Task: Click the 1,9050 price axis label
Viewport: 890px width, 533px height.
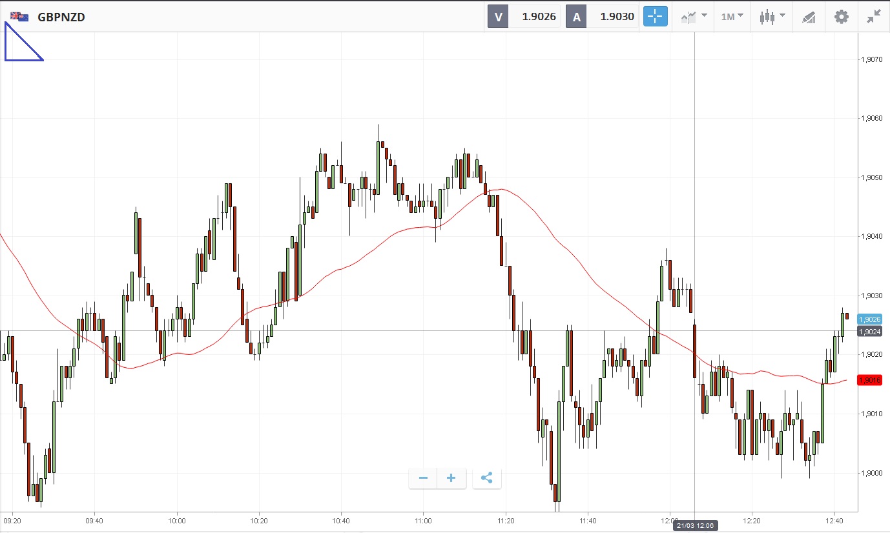Action: [x=871, y=177]
